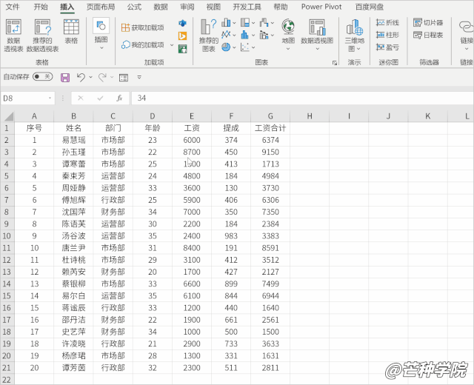This screenshot has width=474, height=385.
Task: Insert a line or area chart
Action: coord(226,35)
